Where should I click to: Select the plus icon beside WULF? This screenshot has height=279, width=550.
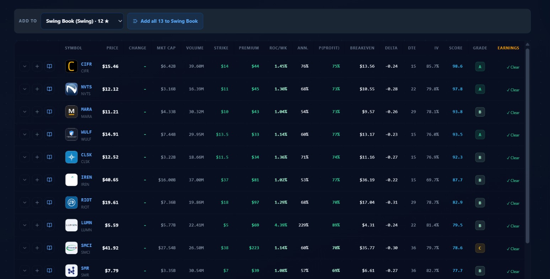(37, 134)
